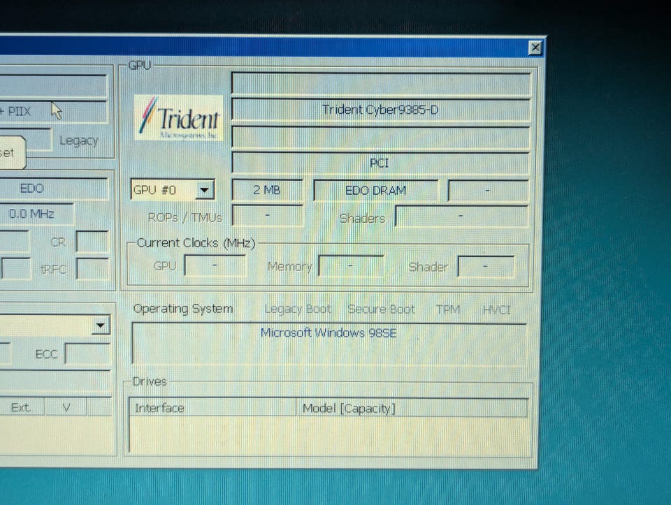Click the 0.0 MHz memory clock field
The image size is (671, 505).
coord(36,214)
